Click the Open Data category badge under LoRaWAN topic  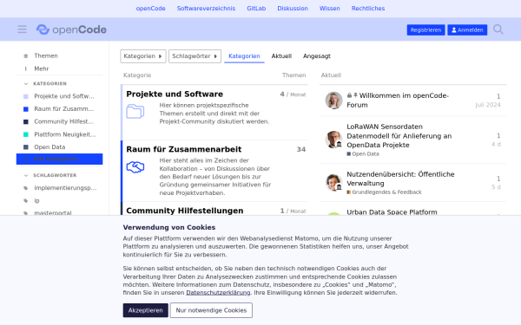[x=363, y=154]
